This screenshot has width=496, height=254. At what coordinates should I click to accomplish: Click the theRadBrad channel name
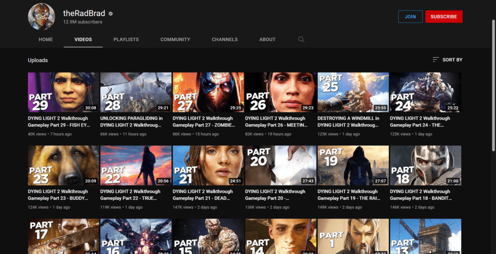coord(84,13)
